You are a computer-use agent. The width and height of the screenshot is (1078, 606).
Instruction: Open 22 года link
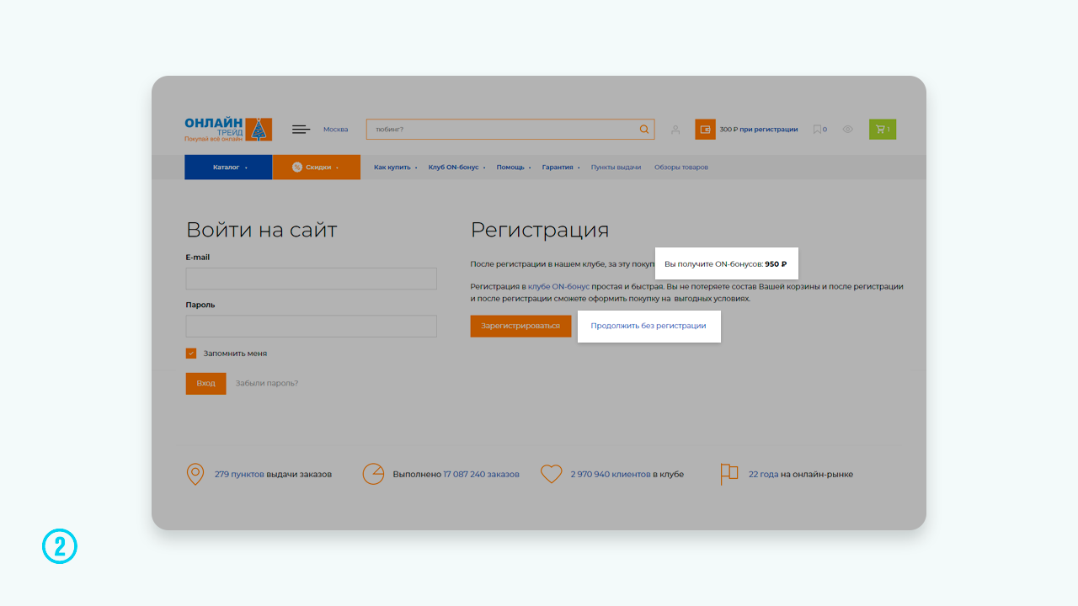point(763,474)
